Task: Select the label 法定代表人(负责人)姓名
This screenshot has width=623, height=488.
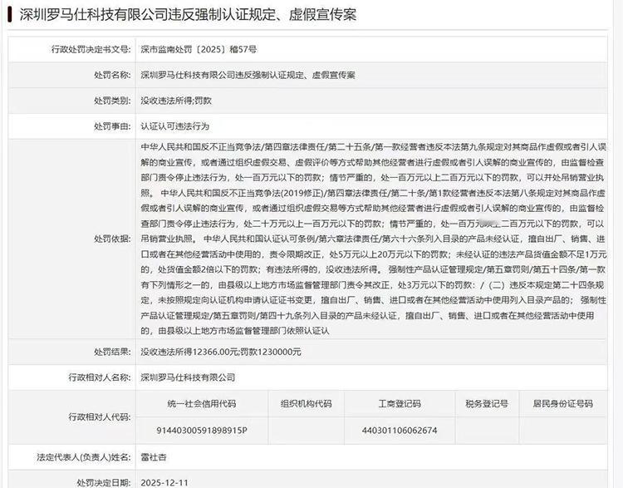Action: tap(84, 457)
